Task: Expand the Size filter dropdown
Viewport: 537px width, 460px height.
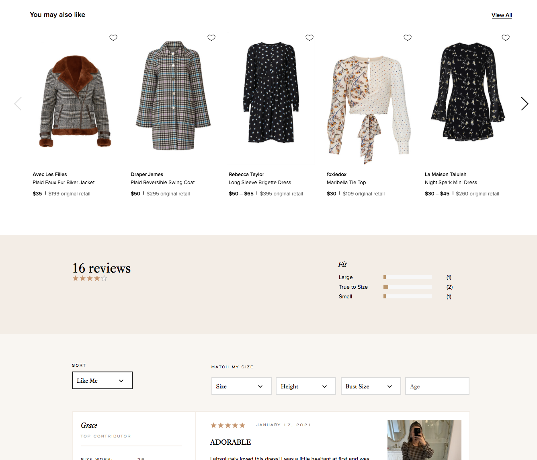Action: pos(241,386)
